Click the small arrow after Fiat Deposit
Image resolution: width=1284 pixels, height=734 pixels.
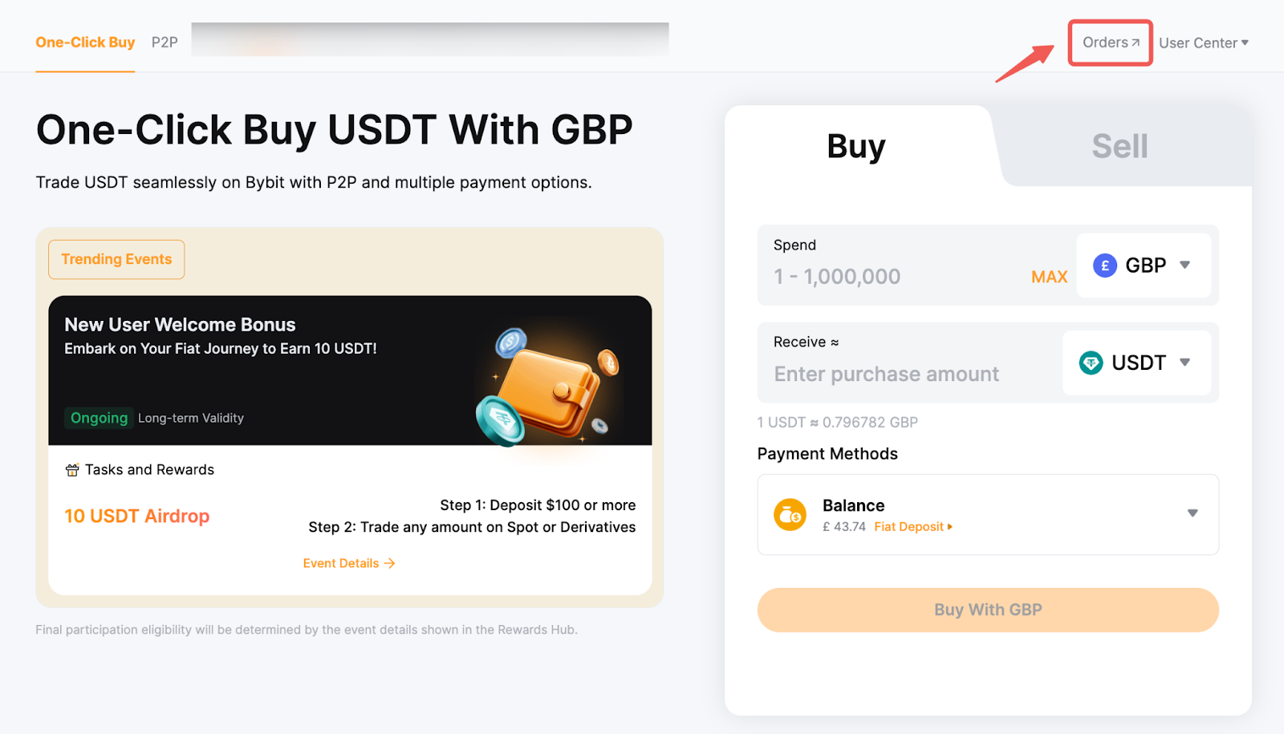tap(950, 527)
